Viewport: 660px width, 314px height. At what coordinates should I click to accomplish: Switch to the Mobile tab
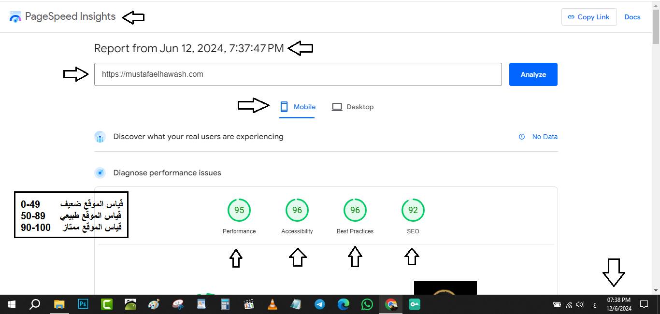(298, 107)
